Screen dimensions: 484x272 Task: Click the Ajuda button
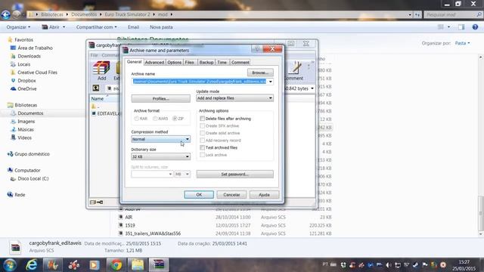pyautogui.click(x=264, y=195)
